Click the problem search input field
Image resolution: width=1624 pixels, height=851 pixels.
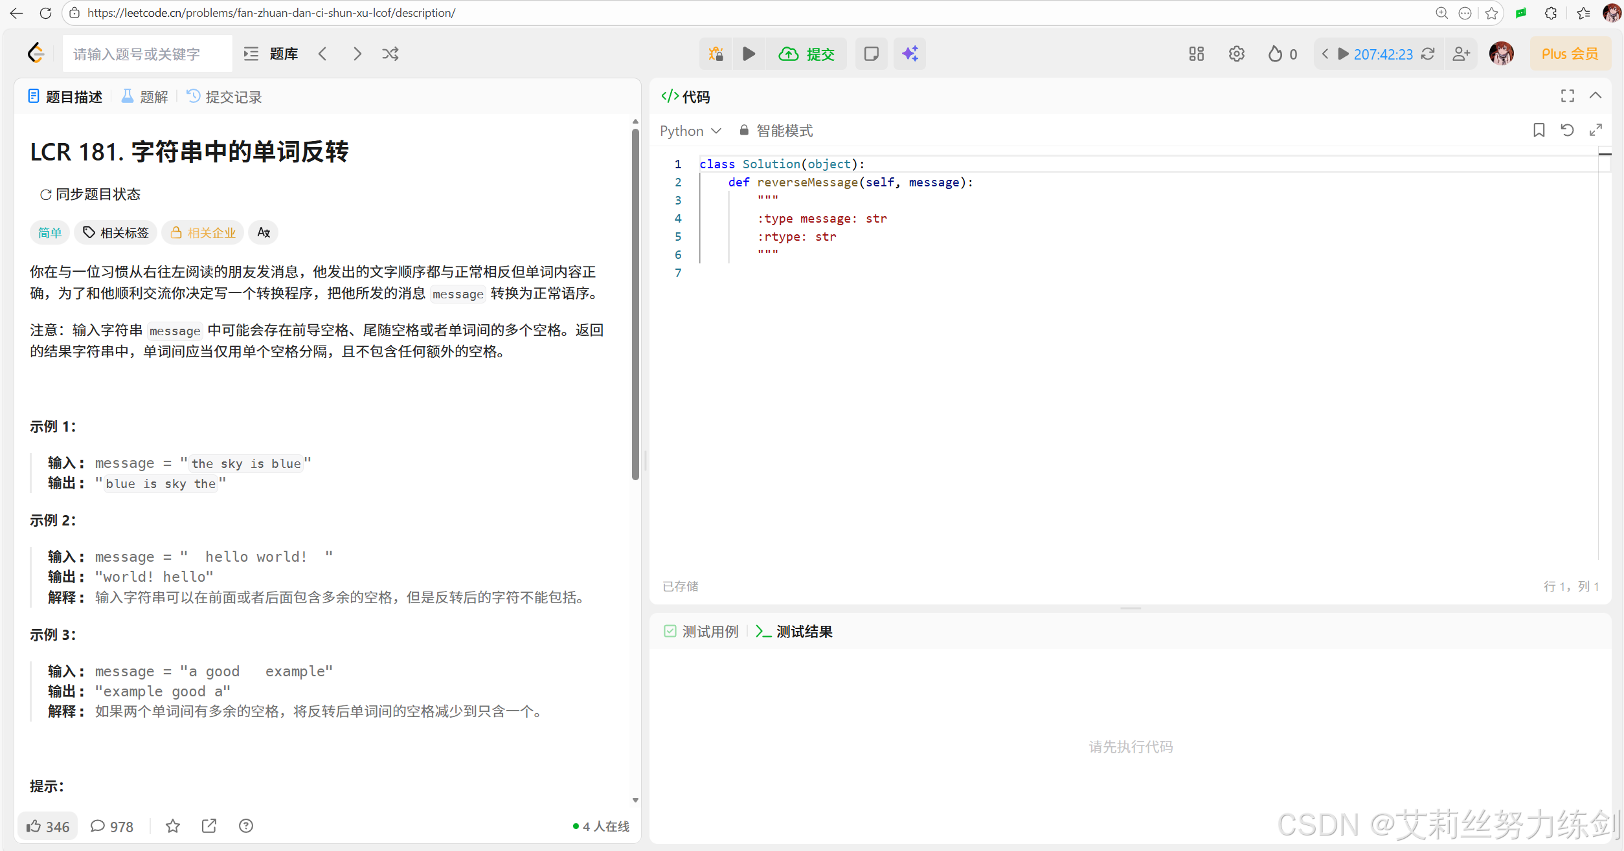(148, 54)
